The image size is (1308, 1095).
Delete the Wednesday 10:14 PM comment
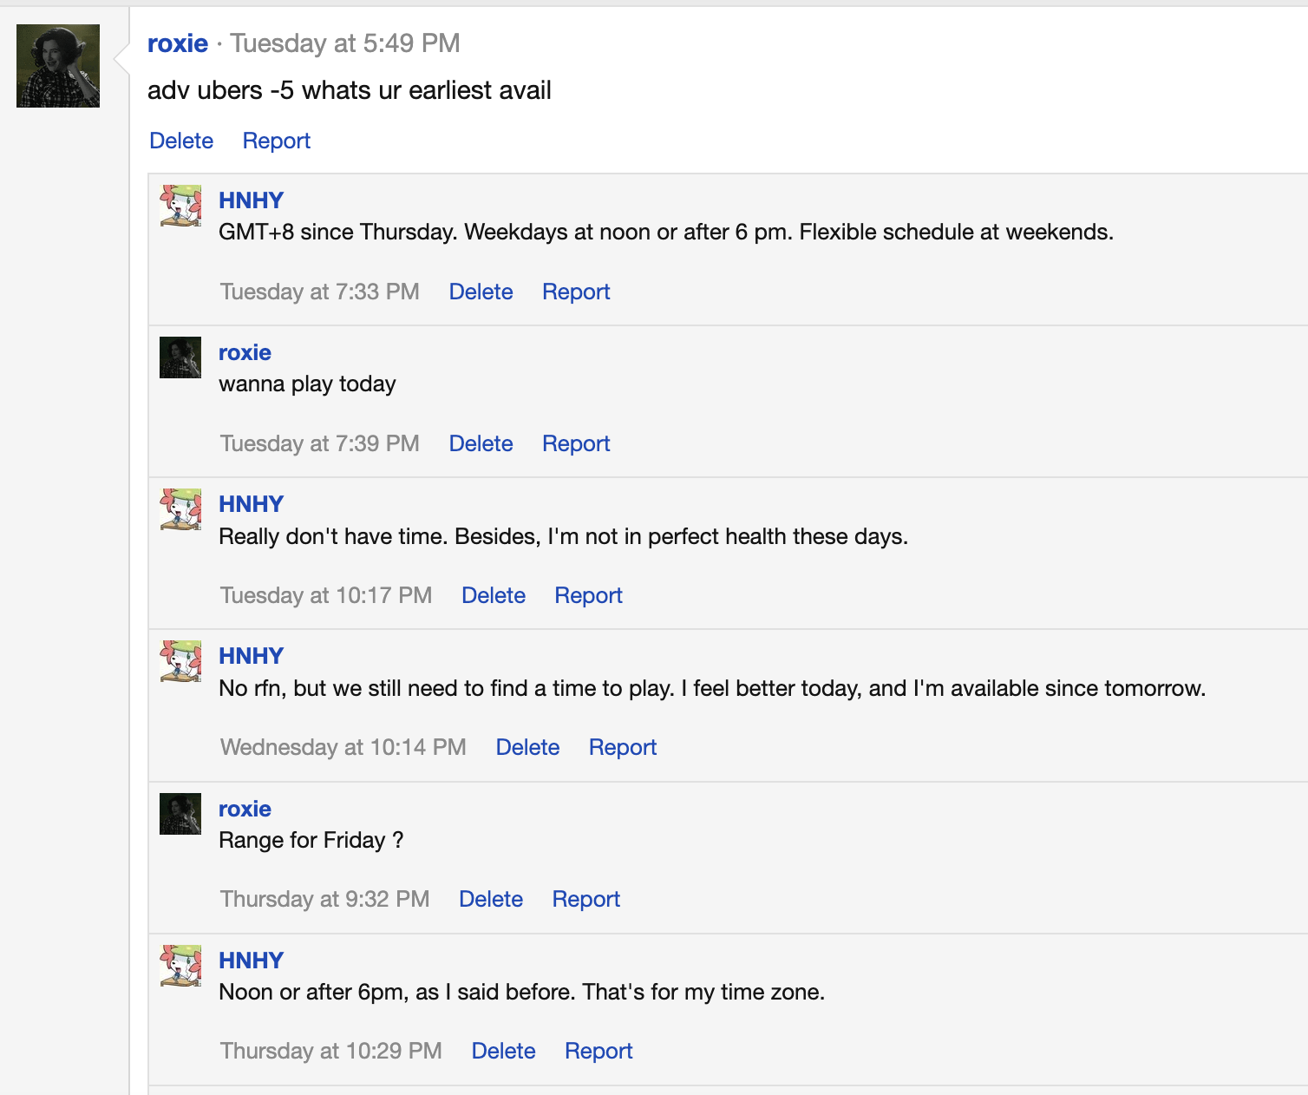pos(527,747)
